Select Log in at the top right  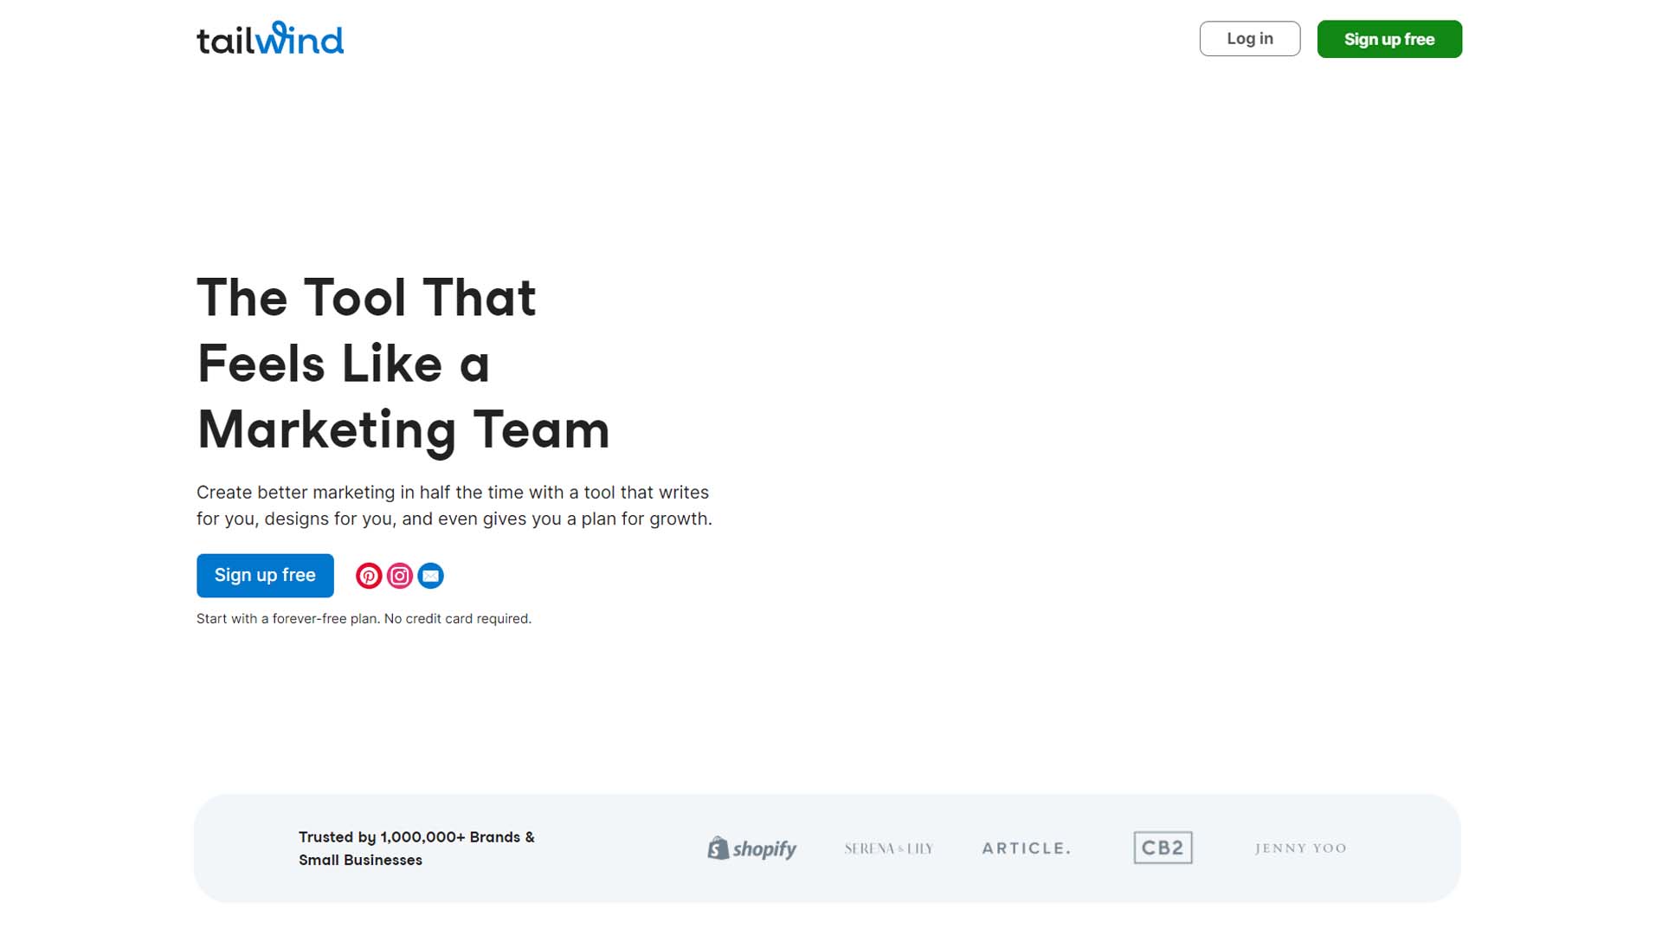click(1249, 38)
